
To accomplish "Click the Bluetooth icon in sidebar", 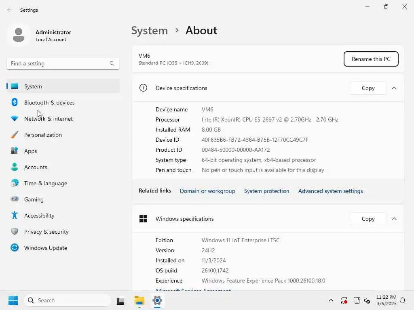I will 15,102.
